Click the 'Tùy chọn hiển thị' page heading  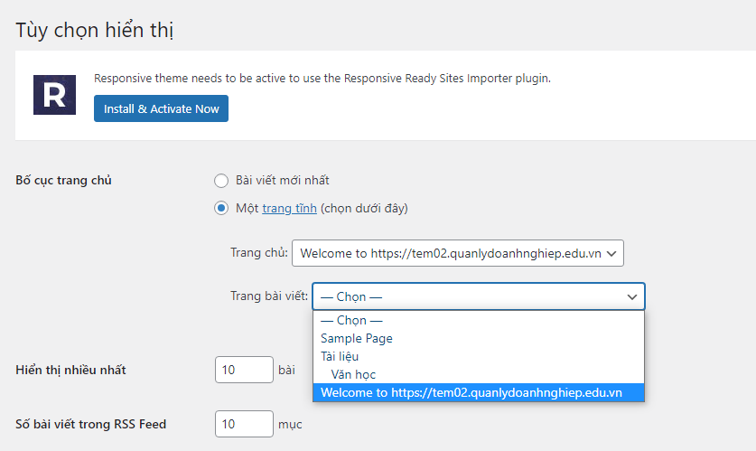point(95,30)
